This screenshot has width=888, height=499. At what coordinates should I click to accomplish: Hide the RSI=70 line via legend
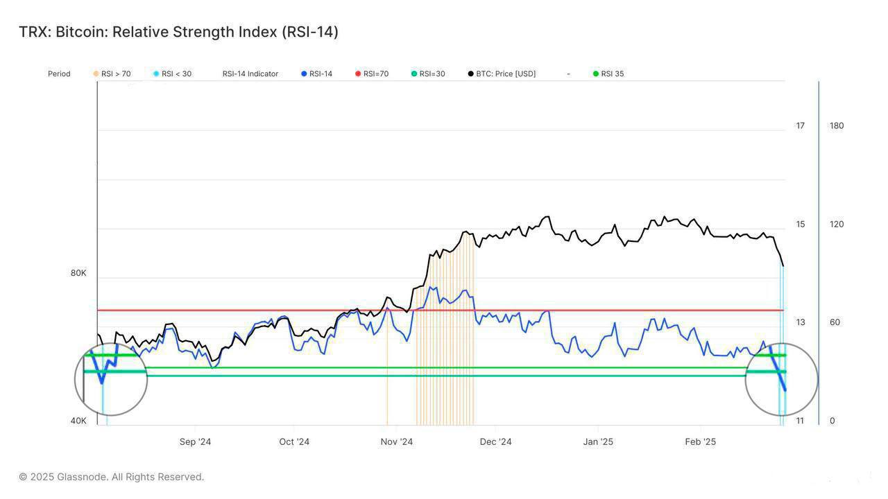point(372,74)
